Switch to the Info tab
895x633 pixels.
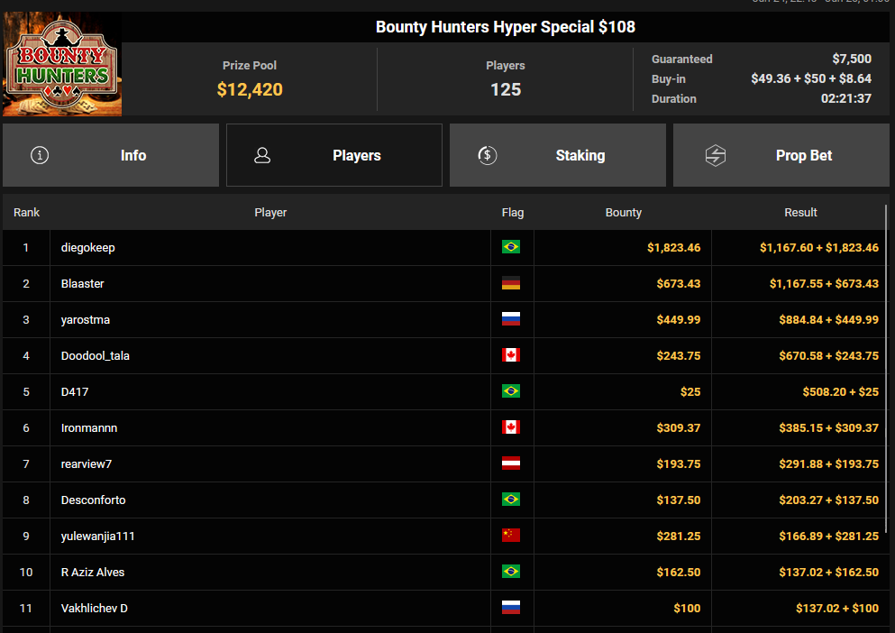(111, 155)
